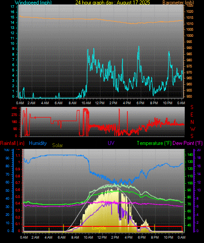Click the 970 value on the barometer axis
This screenshot has width=204, height=243.
(189, 72)
